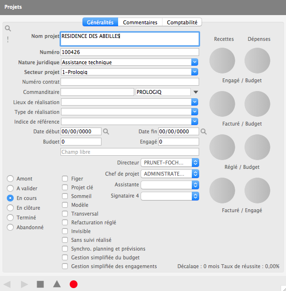Click the Recettes column heading
The image size is (286, 291).
tap(224, 39)
